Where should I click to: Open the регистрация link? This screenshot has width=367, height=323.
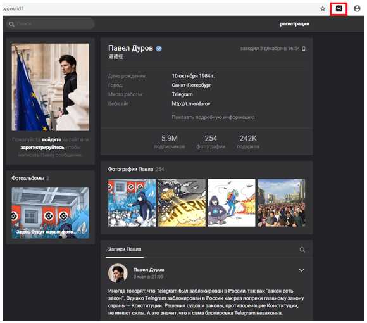[x=294, y=24]
